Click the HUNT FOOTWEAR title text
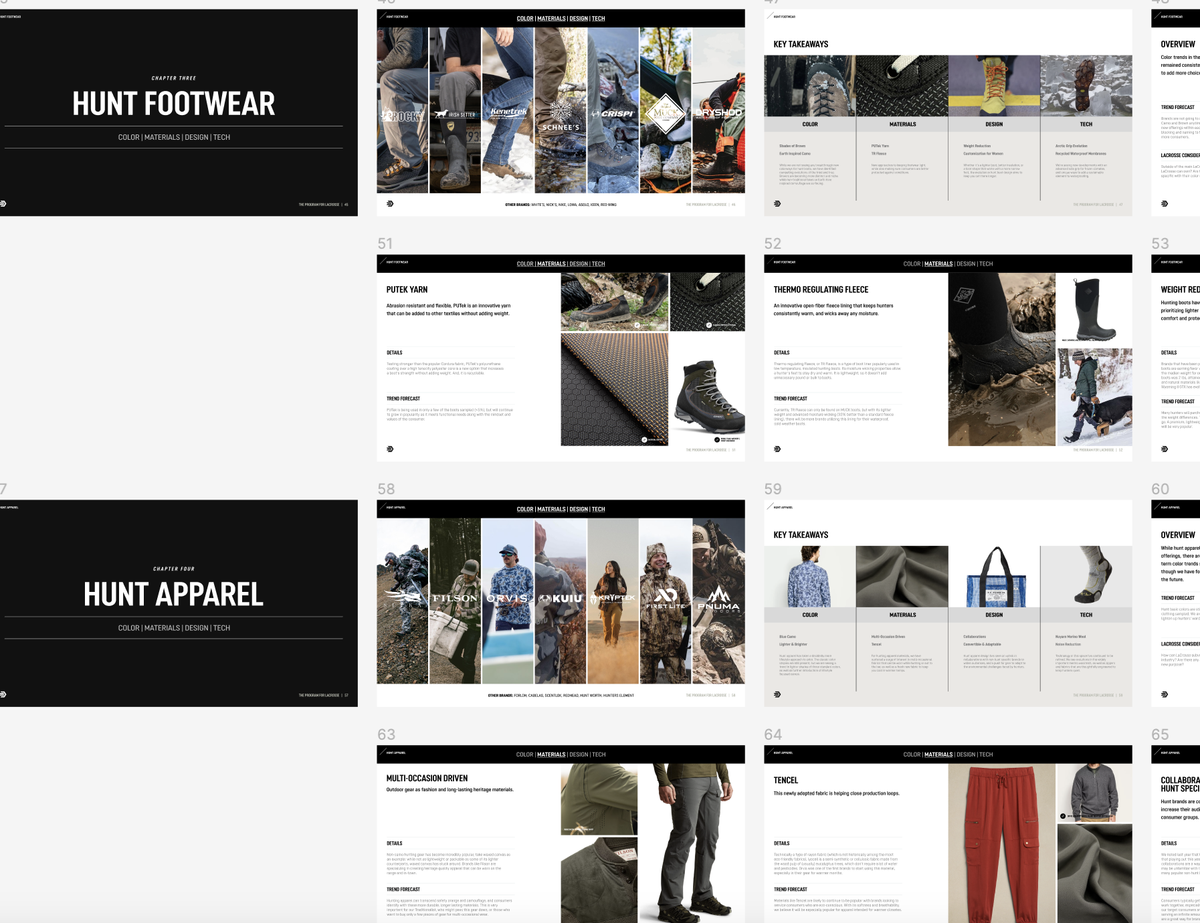 tap(174, 104)
